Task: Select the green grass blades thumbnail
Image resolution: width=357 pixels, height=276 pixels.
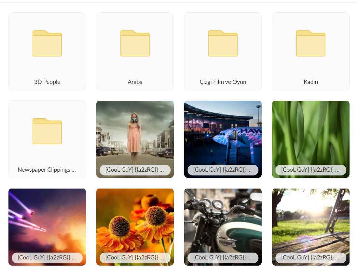Action: tap(311, 133)
